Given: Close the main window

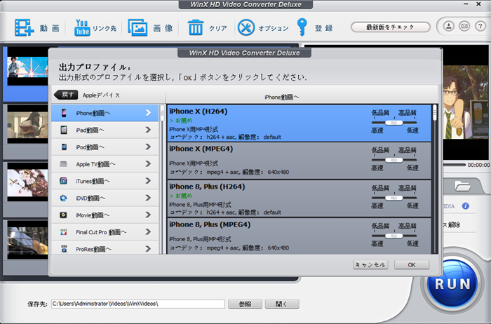Looking at the screenshot, I should coord(478,4).
